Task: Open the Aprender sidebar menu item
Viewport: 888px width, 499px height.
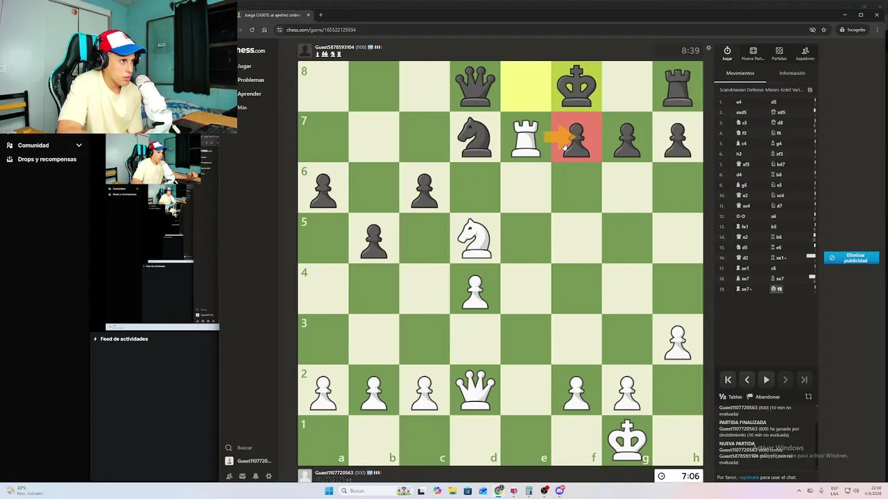Action: click(249, 94)
